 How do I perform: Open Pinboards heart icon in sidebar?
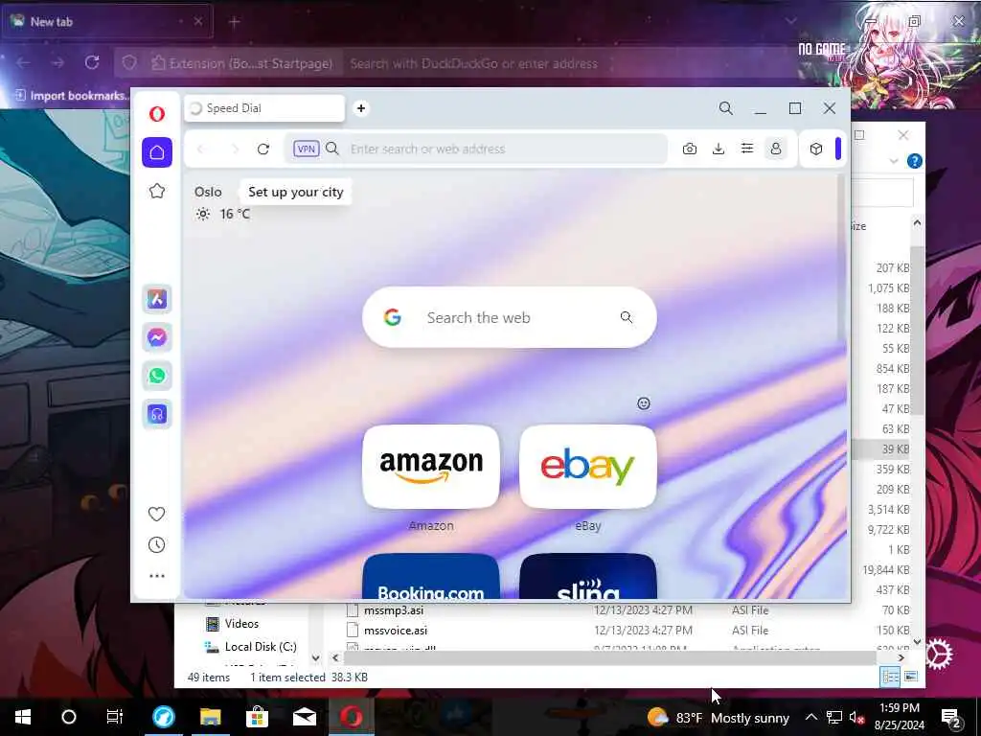[156, 514]
